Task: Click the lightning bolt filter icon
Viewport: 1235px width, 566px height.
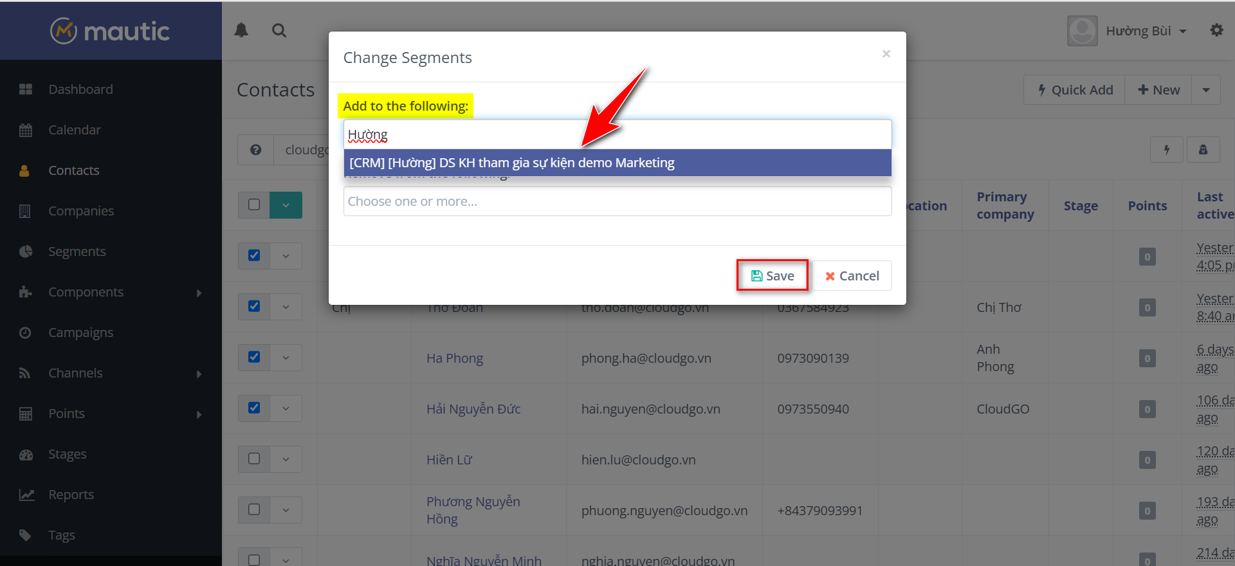Action: point(1166,150)
